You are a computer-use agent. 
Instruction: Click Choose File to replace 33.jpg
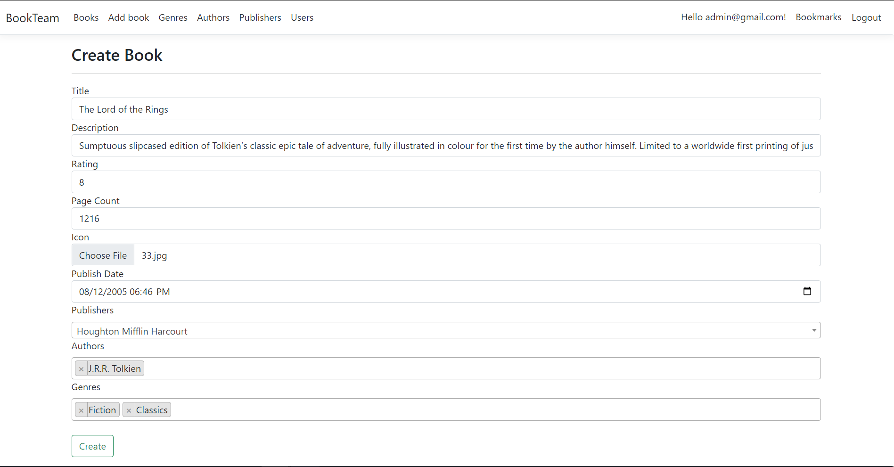103,255
